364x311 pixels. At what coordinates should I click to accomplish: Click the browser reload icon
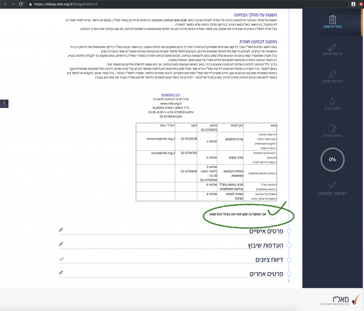pos(21,4)
